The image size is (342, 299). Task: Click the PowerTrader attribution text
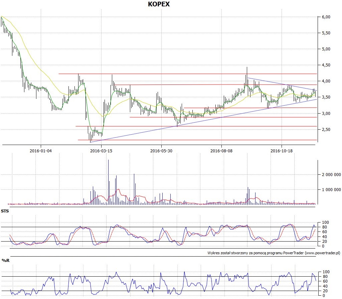coord(274,253)
